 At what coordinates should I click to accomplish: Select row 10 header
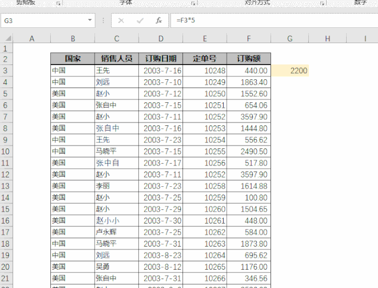click(x=5, y=151)
